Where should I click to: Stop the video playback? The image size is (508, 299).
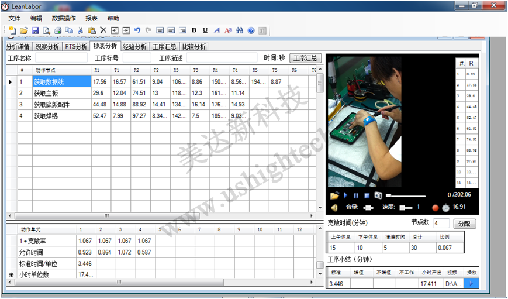click(x=367, y=195)
